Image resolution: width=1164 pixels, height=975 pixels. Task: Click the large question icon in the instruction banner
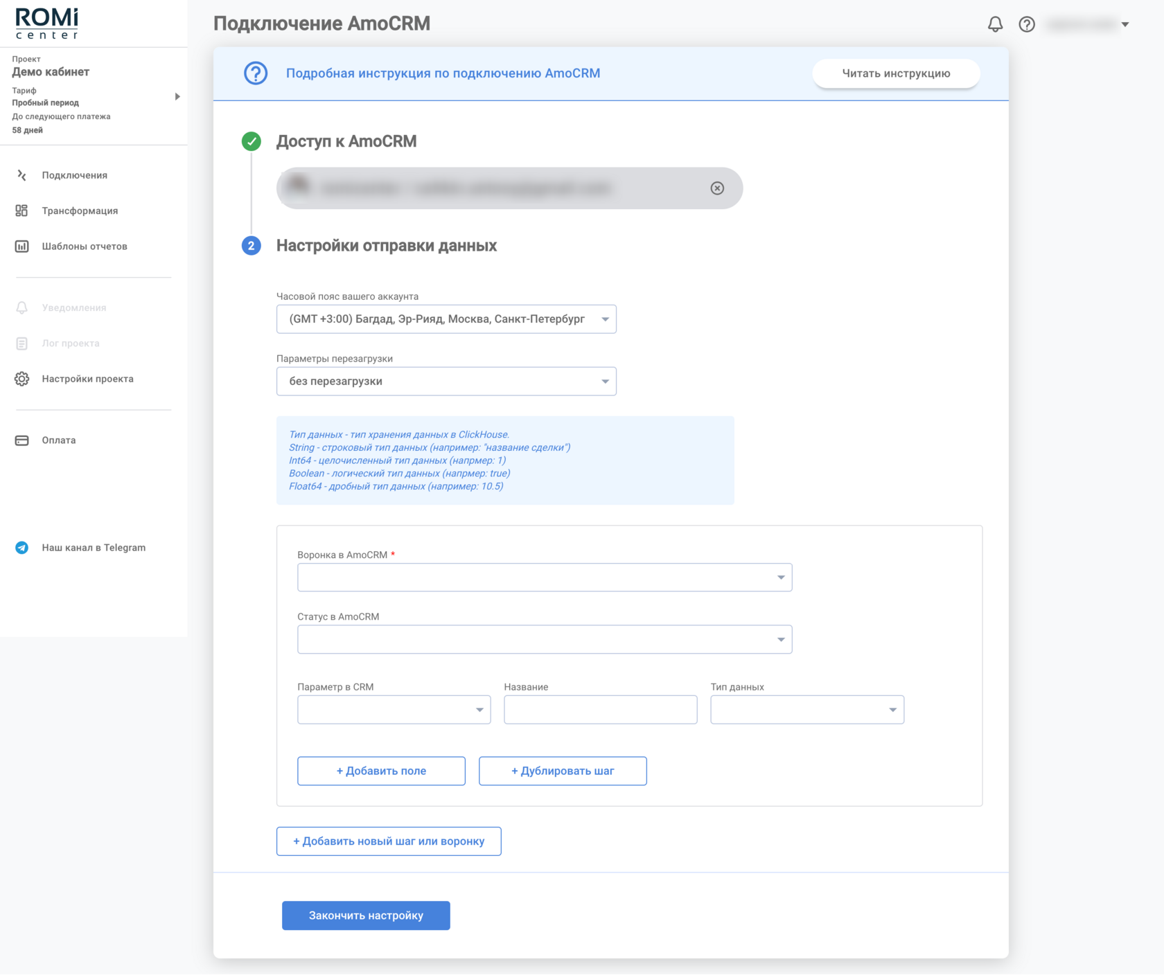point(256,73)
